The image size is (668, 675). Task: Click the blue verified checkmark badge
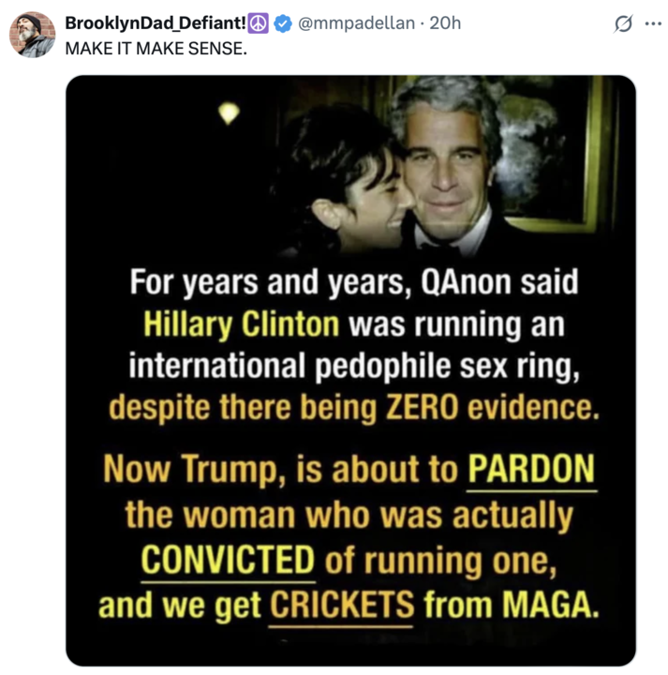(x=280, y=24)
